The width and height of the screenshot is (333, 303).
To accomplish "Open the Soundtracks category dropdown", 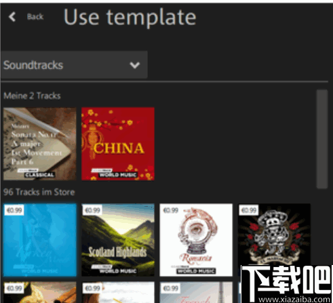I will coord(74,65).
